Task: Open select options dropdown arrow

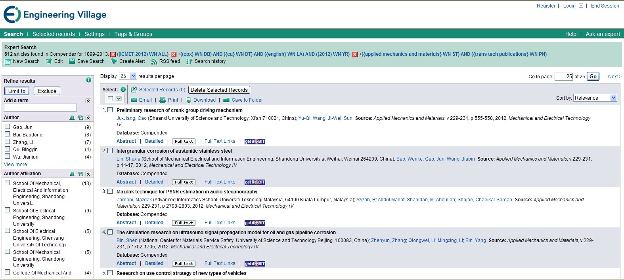Action: (119, 99)
